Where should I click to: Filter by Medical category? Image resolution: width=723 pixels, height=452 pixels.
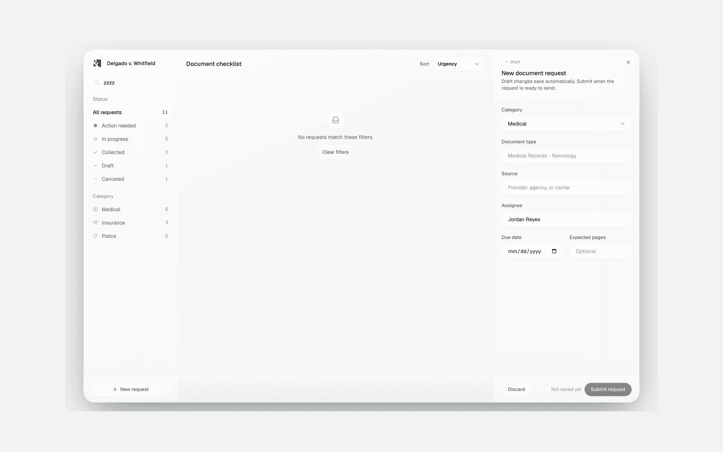[131, 209]
